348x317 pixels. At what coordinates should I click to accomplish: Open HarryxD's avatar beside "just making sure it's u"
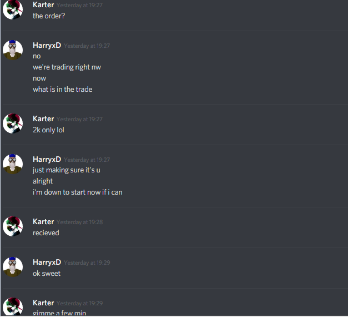click(x=13, y=164)
